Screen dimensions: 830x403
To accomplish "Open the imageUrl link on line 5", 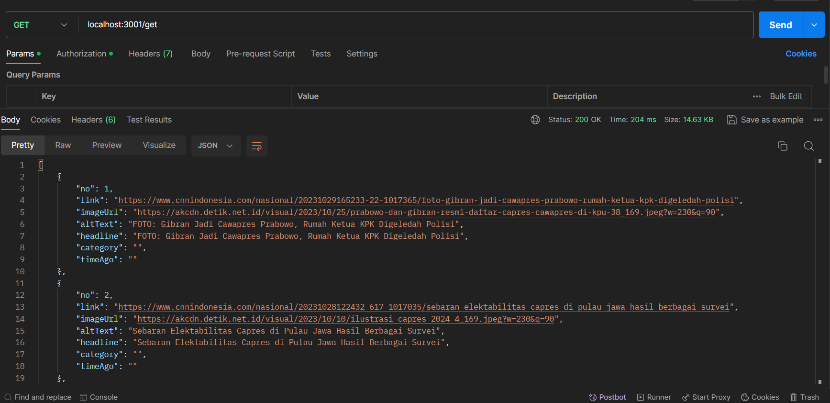I will pyautogui.click(x=426, y=212).
